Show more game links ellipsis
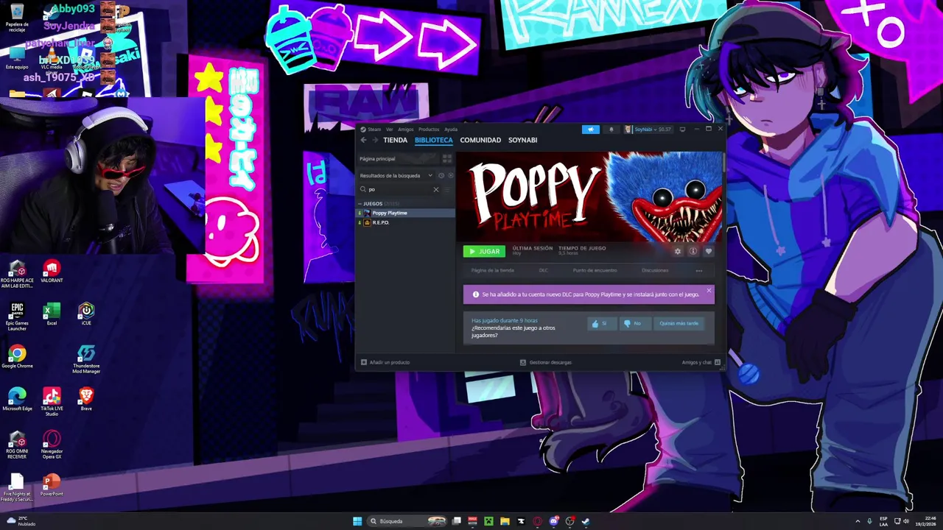This screenshot has height=530, width=943. 699,270
